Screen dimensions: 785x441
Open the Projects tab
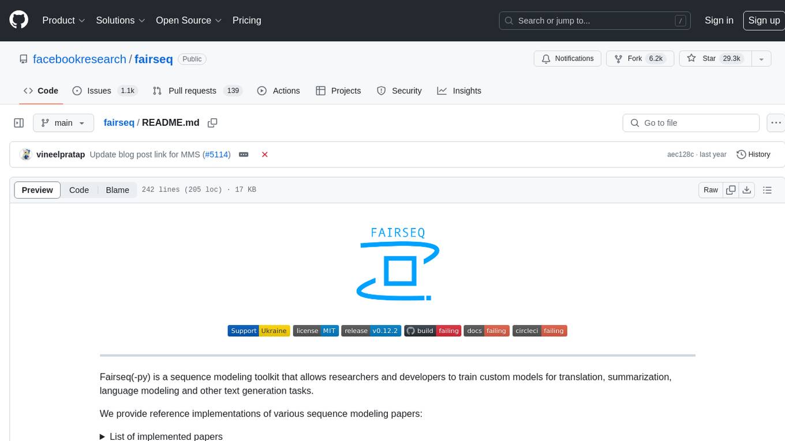(x=338, y=91)
